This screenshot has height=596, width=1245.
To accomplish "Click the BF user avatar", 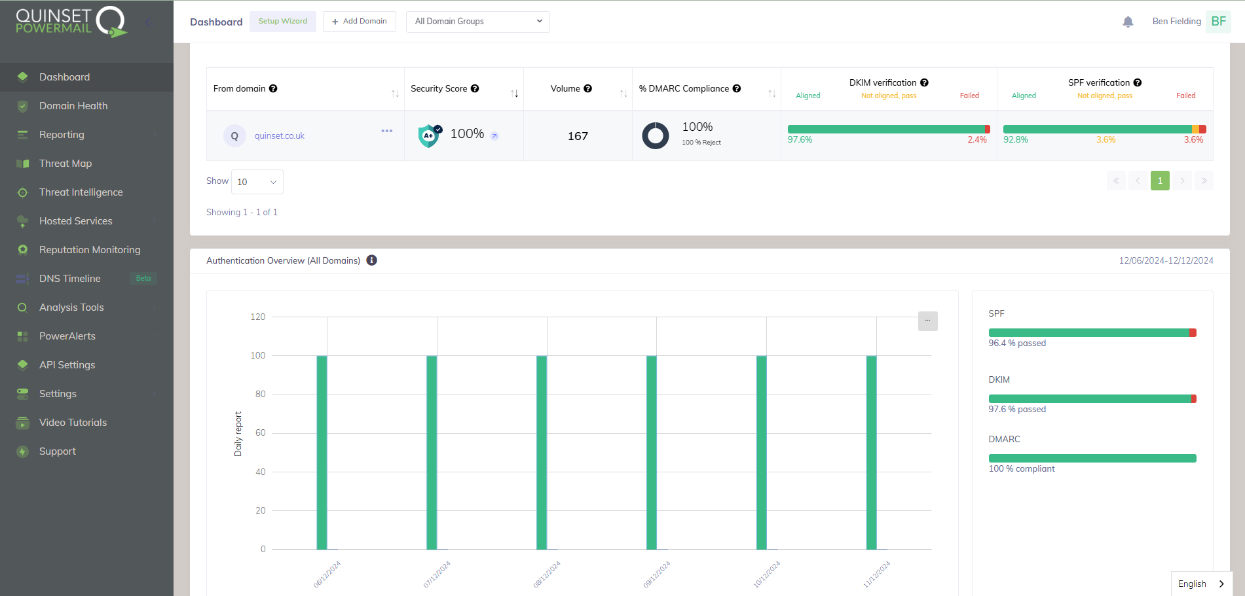I will 1218,22.
